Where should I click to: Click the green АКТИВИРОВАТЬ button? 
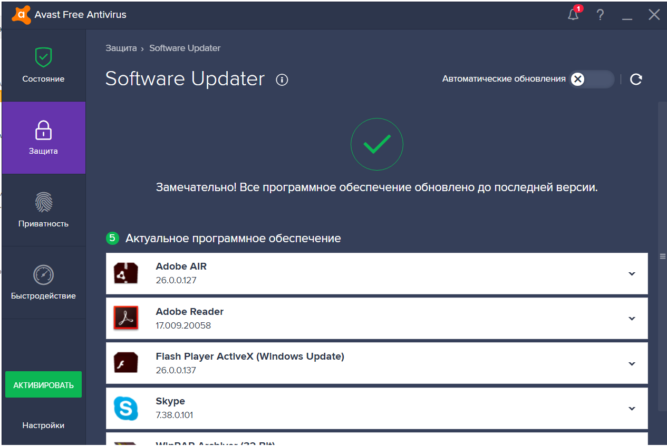(x=43, y=384)
